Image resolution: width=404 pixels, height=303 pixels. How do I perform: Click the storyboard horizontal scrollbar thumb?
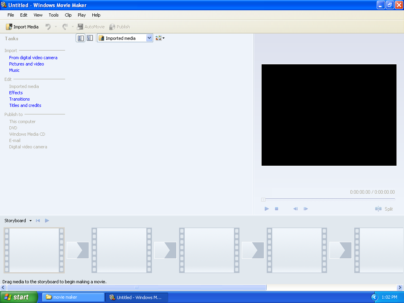click(x=137, y=287)
